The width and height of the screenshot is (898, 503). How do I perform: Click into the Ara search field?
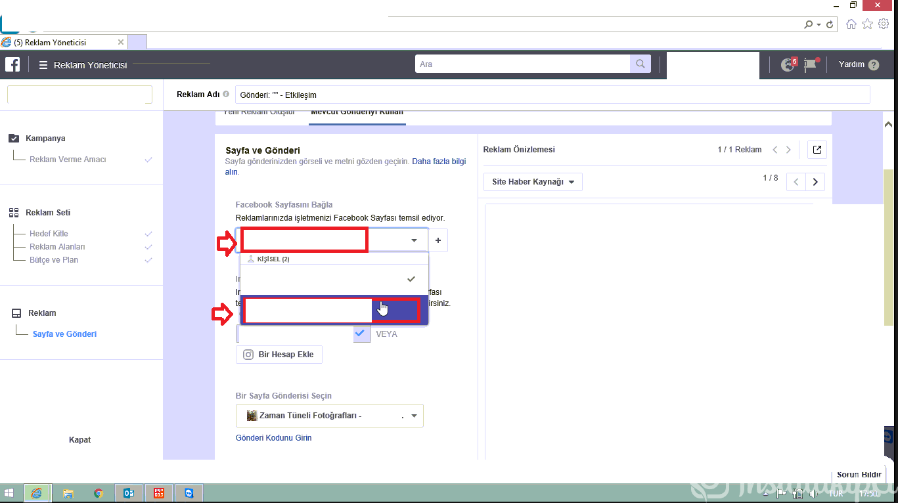pyautogui.click(x=523, y=64)
